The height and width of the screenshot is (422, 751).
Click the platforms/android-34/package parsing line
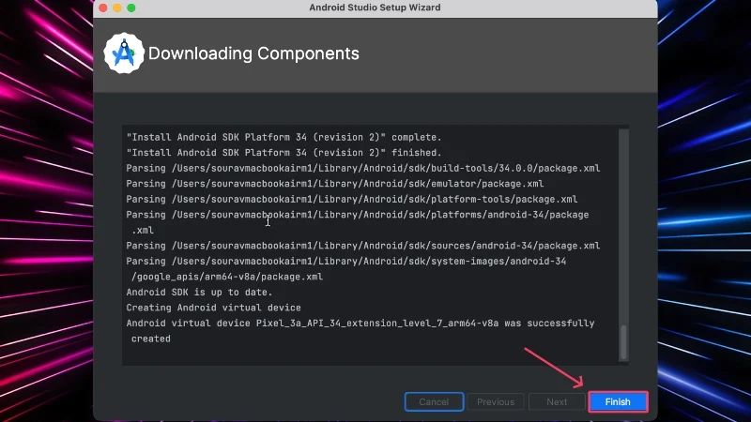(x=358, y=215)
